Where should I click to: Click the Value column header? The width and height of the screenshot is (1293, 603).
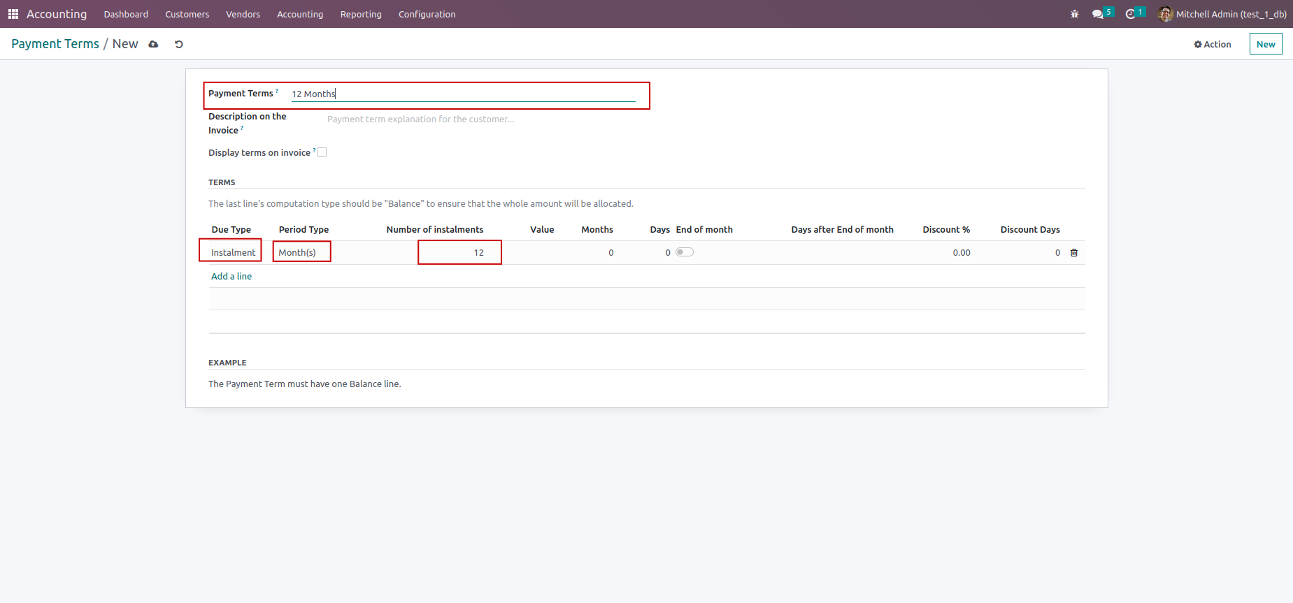(542, 230)
